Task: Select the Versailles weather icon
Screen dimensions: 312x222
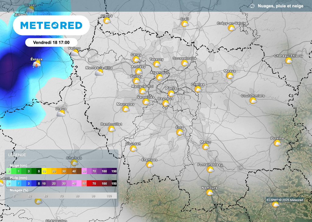Action: tap(146, 102)
